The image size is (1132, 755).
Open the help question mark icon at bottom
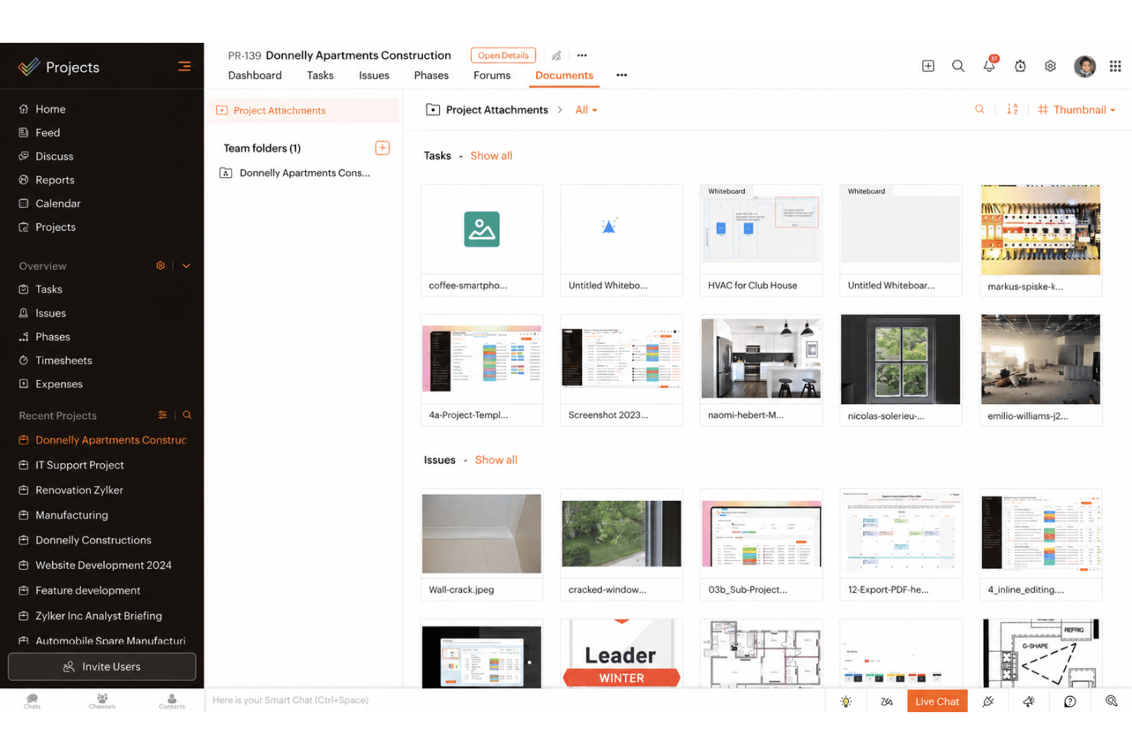point(1070,701)
